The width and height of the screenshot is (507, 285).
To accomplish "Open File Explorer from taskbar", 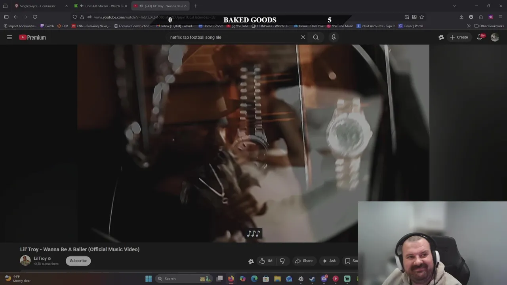I will (x=277, y=279).
